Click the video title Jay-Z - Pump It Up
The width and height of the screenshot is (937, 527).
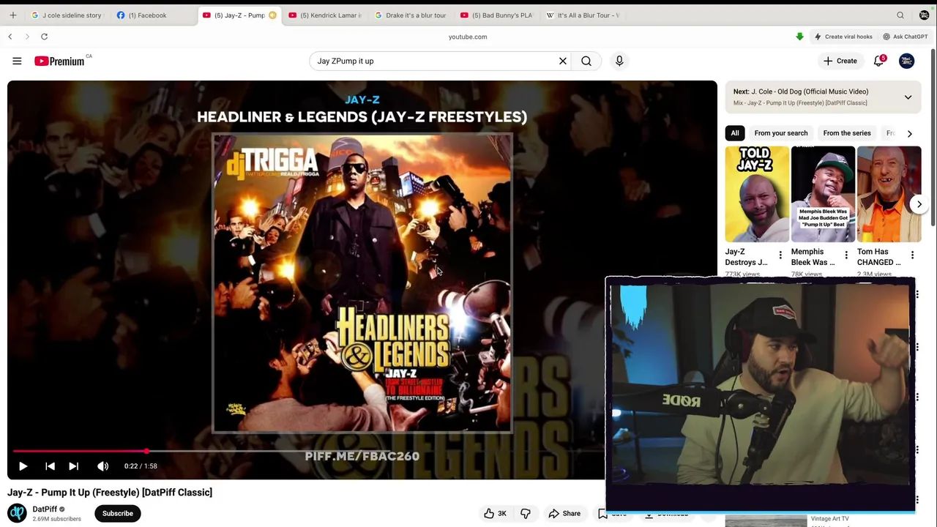tap(110, 492)
